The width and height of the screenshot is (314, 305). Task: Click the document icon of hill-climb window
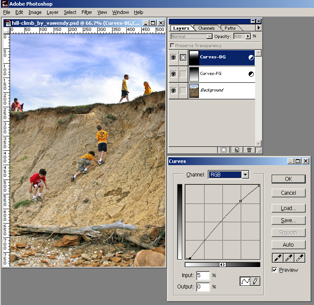[7, 23]
